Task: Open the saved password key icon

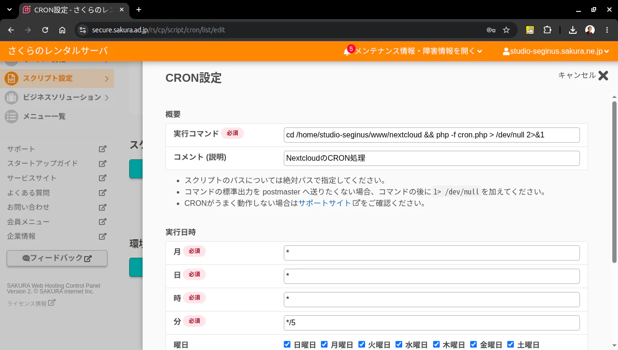Action: click(491, 30)
